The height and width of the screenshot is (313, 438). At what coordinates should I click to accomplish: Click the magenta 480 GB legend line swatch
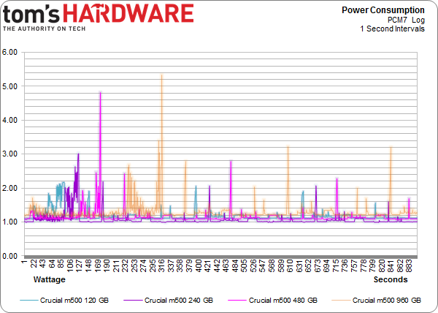pos(237,301)
